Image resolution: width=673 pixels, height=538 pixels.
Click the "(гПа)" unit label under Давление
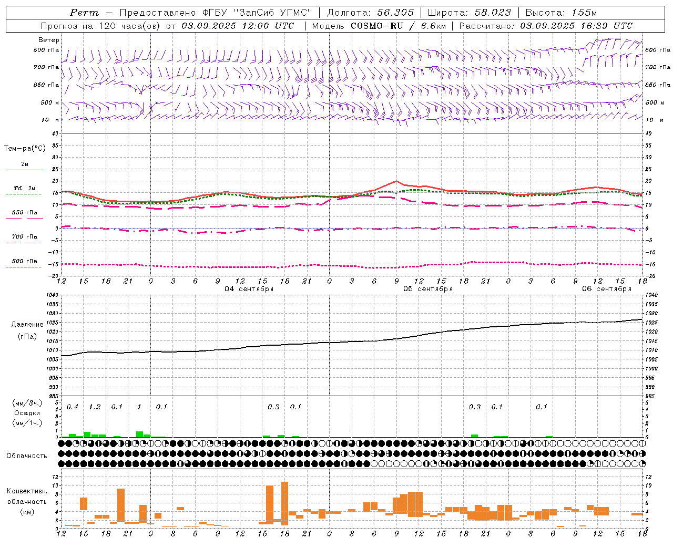tap(26, 337)
